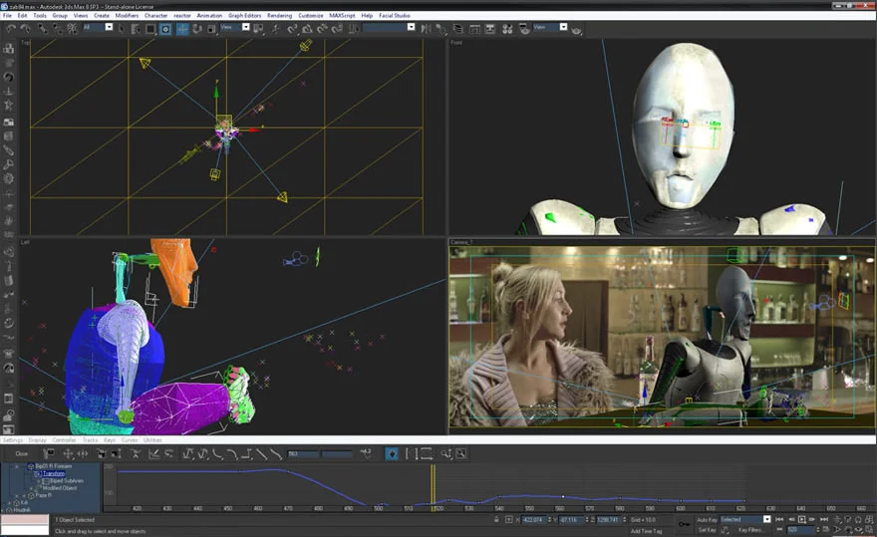Click Add Time Tag

(646, 531)
